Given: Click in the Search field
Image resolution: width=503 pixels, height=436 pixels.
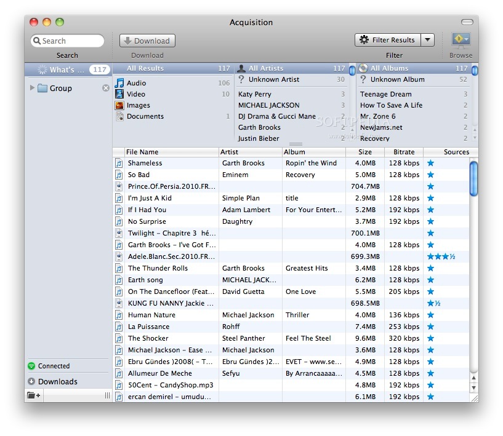Looking at the screenshot, I should tap(67, 41).
